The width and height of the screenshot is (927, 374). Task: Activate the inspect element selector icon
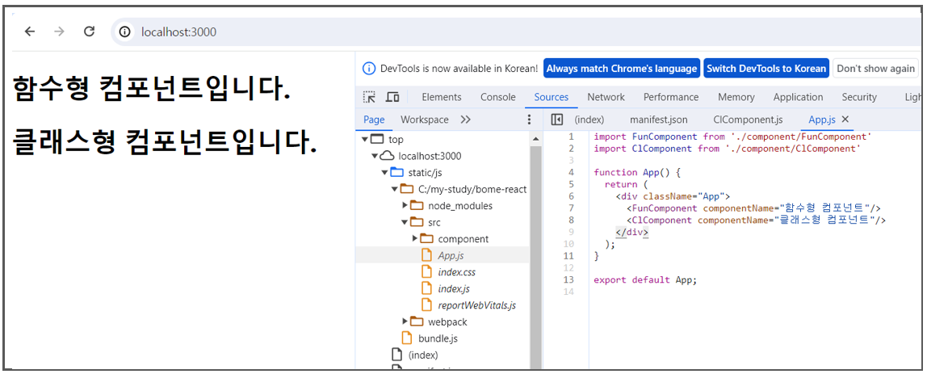pyautogui.click(x=370, y=97)
